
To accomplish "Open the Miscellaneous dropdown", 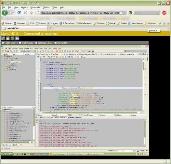I will pyautogui.click(x=84, y=23).
